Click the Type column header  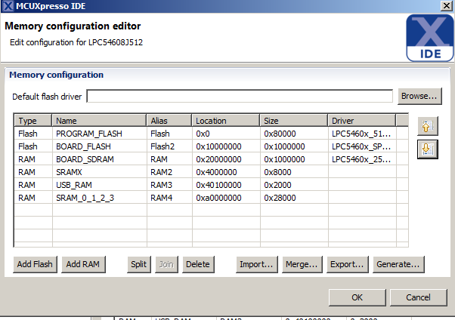click(x=32, y=121)
